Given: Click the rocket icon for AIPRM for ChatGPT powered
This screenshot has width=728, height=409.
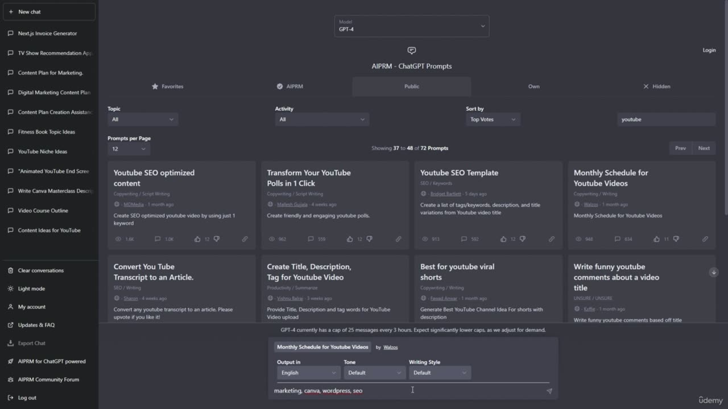Looking at the screenshot, I should tap(10, 361).
